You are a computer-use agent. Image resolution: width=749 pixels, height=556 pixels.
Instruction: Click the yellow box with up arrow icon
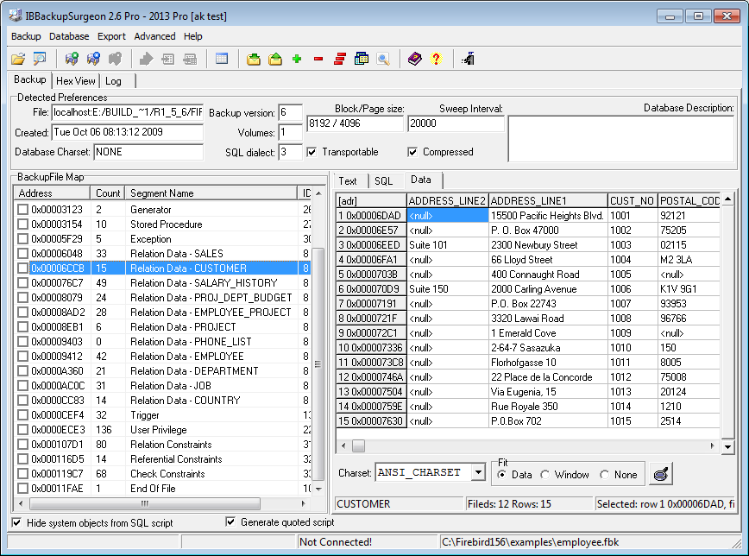pyautogui.click(x=275, y=60)
